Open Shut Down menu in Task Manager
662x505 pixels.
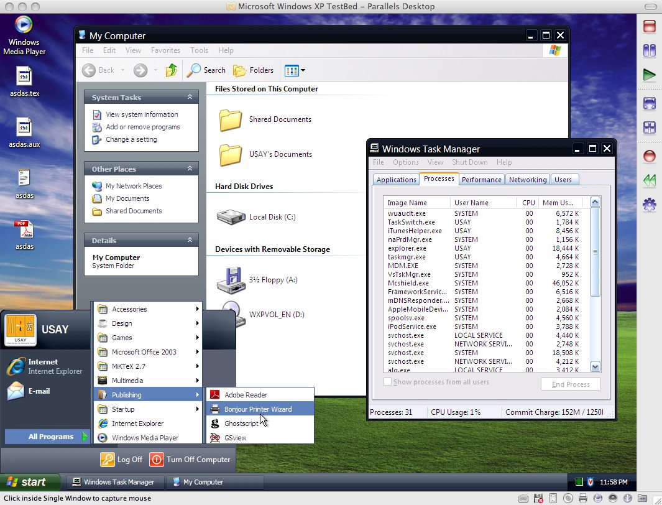pyautogui.click(x=469, y=162)
